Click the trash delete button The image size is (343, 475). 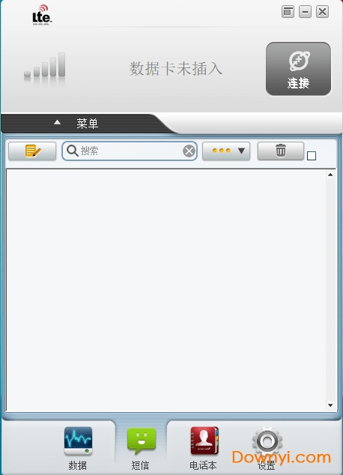coord(281,151)
